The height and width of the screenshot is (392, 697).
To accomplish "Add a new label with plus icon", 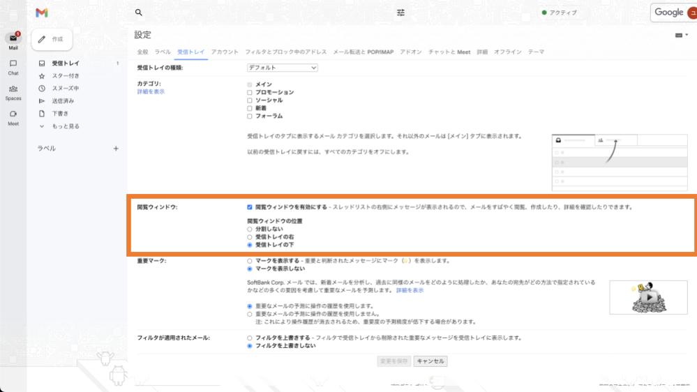I will coord(116,149).
